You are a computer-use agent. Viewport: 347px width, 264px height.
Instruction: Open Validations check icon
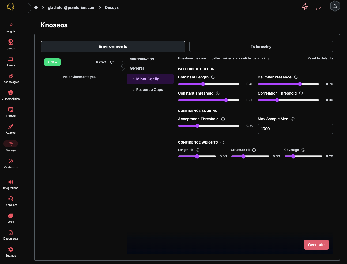[x=11, y=161]
